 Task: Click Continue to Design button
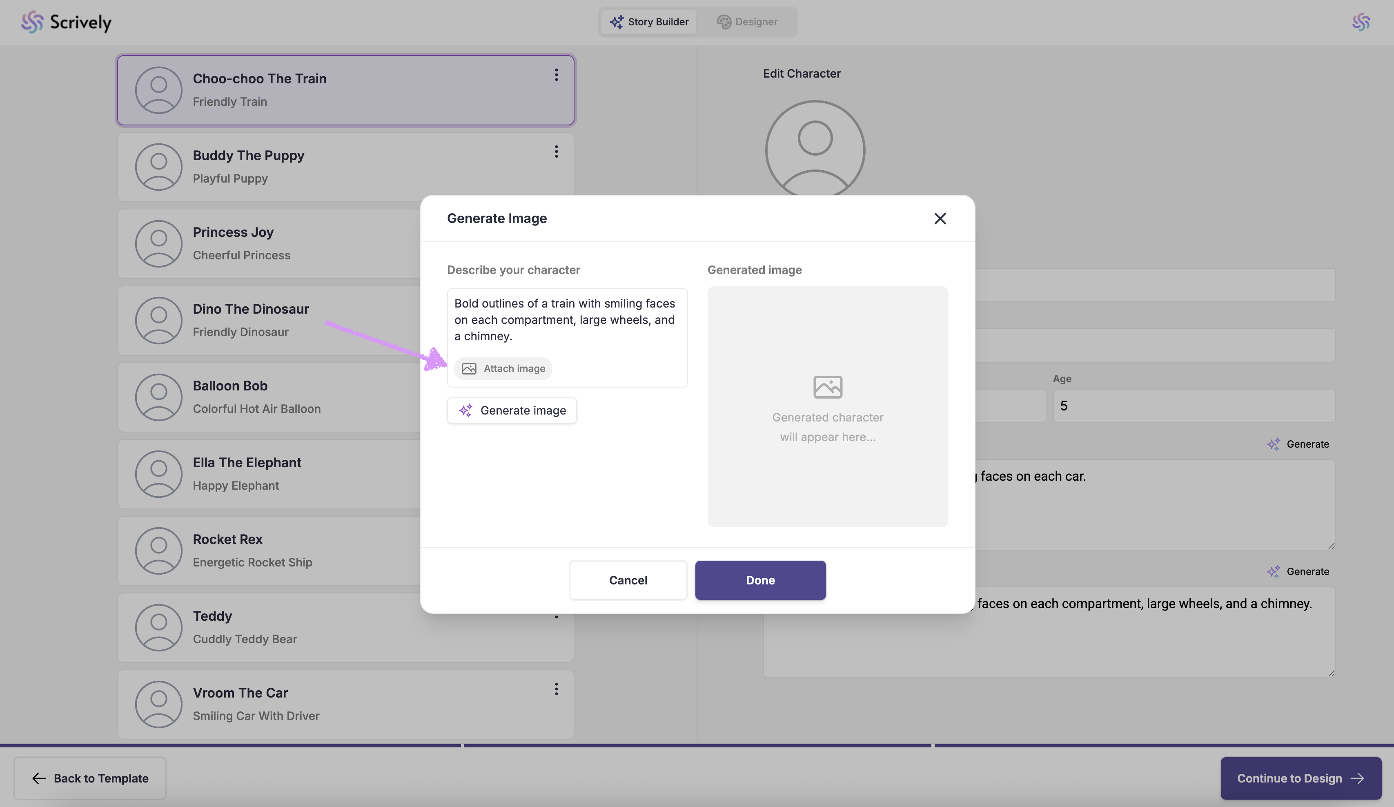(1300, 778)
